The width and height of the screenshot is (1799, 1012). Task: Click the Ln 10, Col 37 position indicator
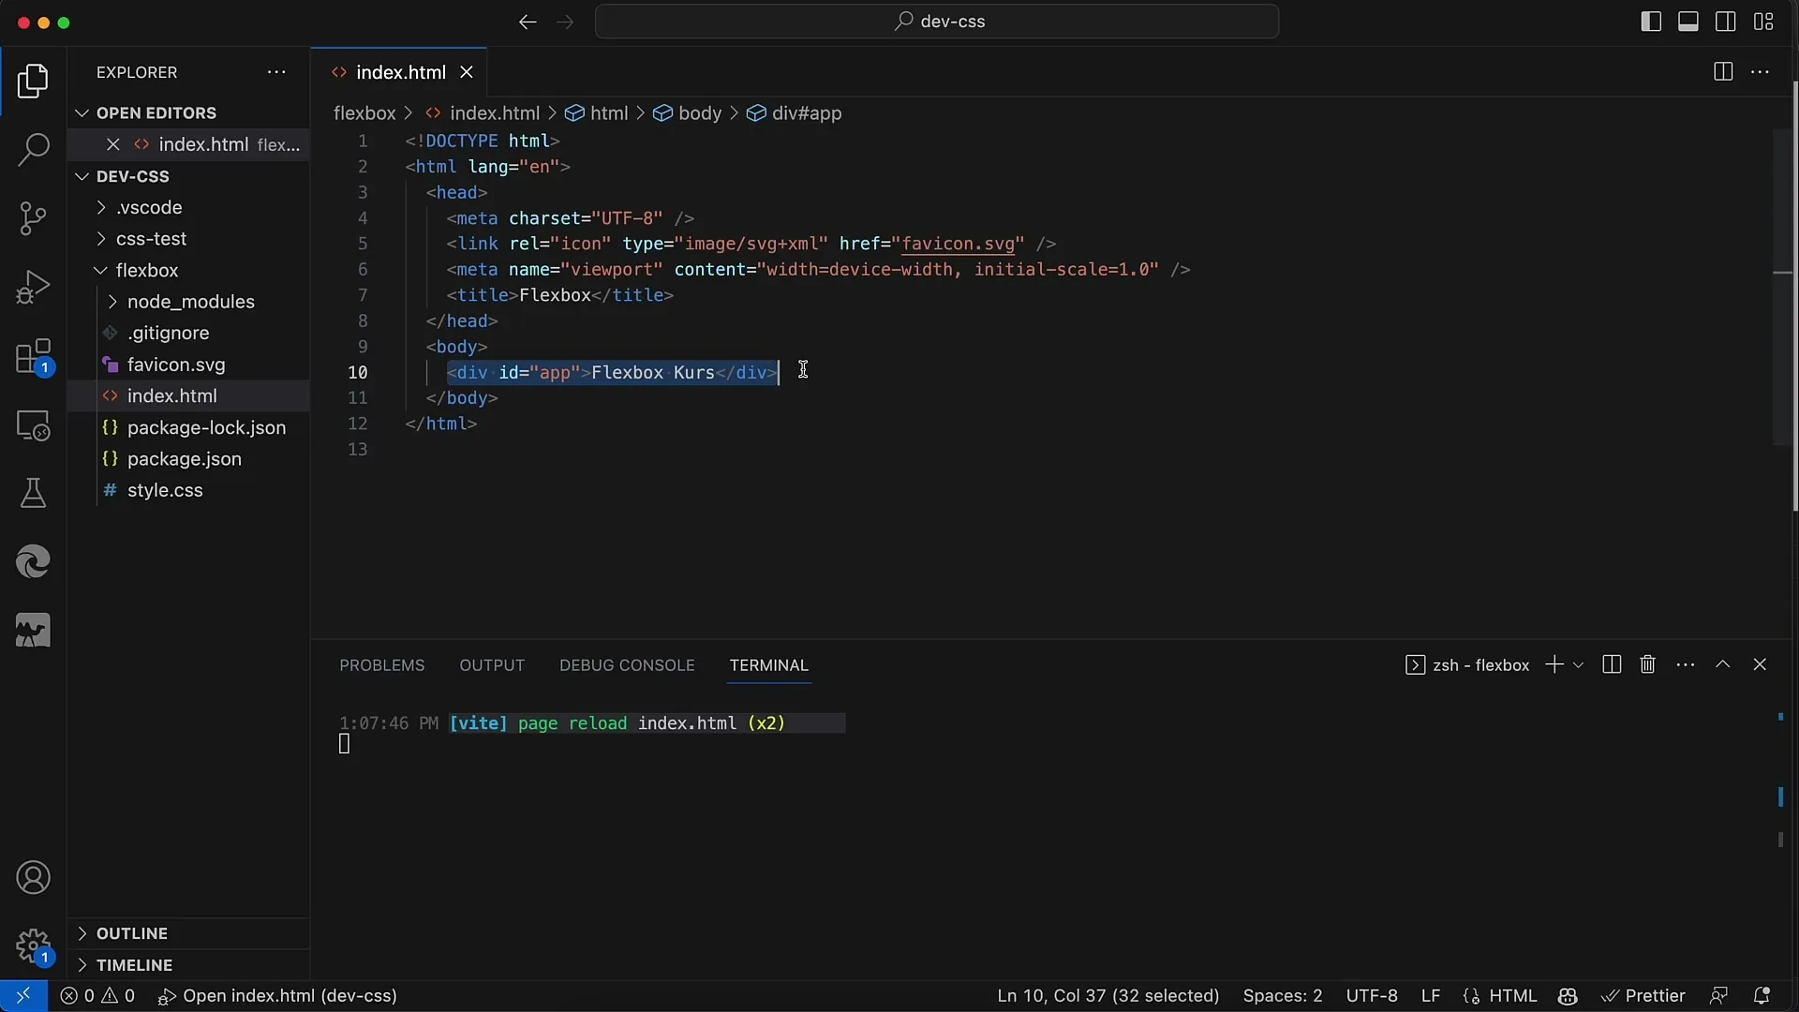pos(1108,995)
